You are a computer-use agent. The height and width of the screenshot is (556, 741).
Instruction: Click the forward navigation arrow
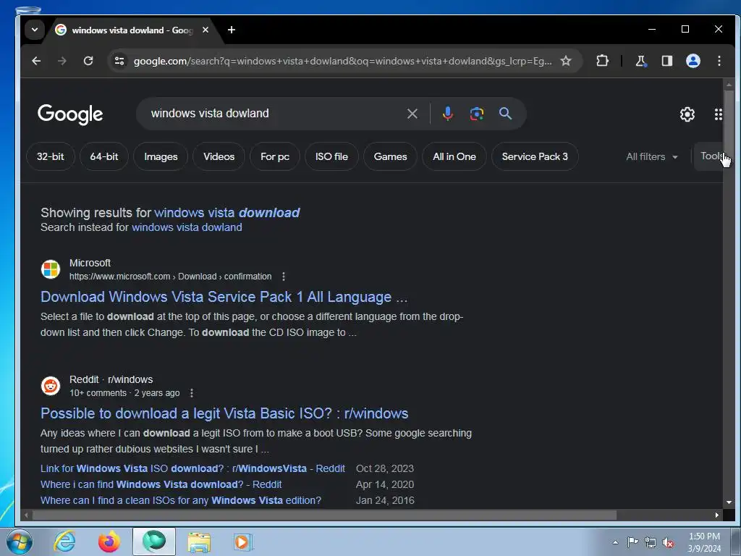(x=62, y=61)
